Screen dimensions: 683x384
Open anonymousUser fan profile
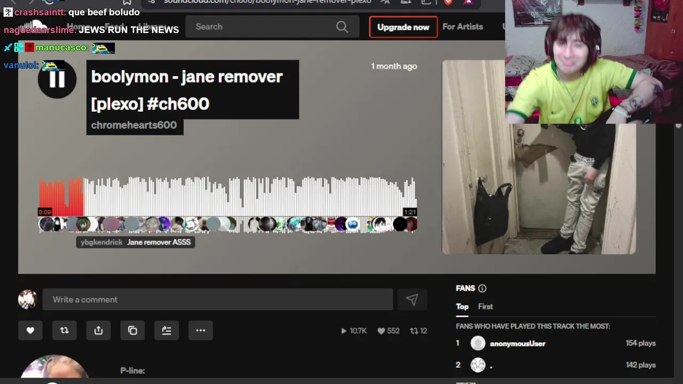click(518, 343)
